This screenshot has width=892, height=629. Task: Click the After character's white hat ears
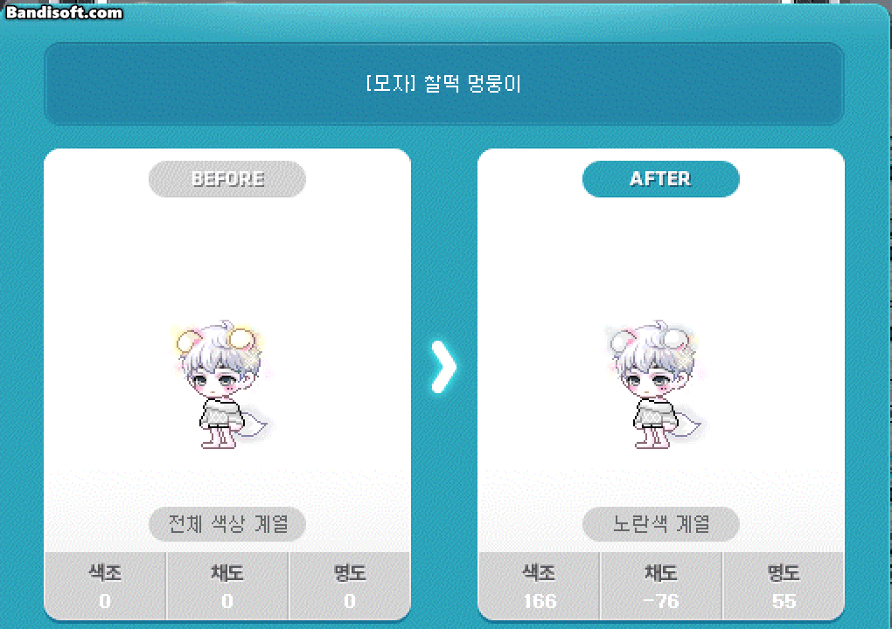(x=651, y=340)
